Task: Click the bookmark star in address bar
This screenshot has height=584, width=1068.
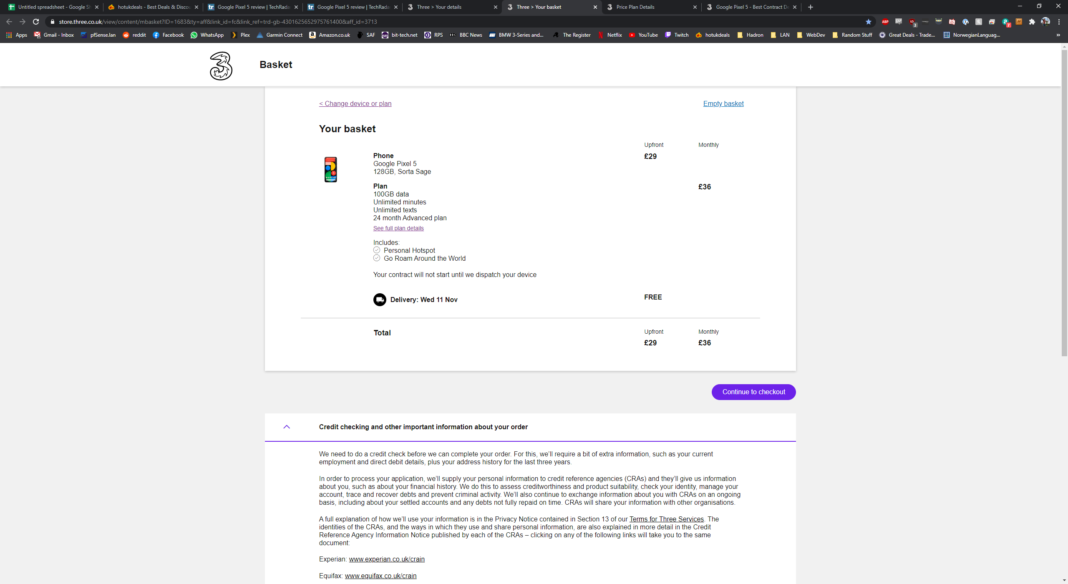Action: click(x=869, y=22)
